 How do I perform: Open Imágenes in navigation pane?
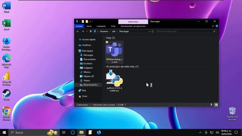click(x=86, y=68)
